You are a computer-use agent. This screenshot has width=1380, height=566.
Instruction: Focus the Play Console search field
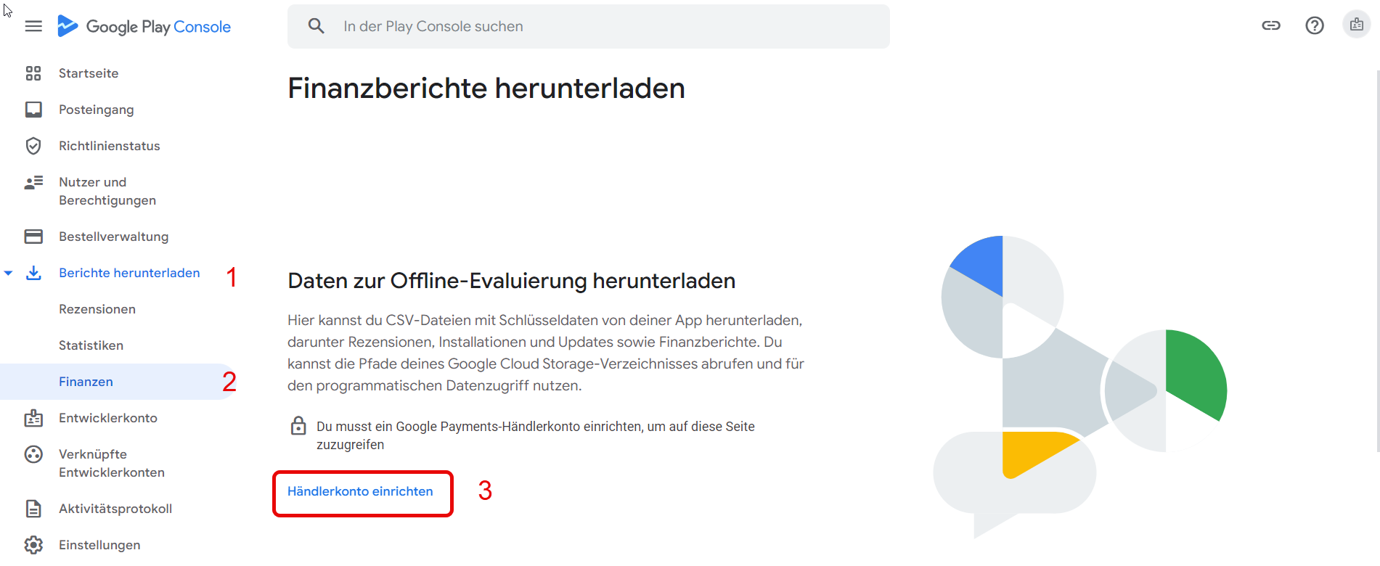coord(589,26)
